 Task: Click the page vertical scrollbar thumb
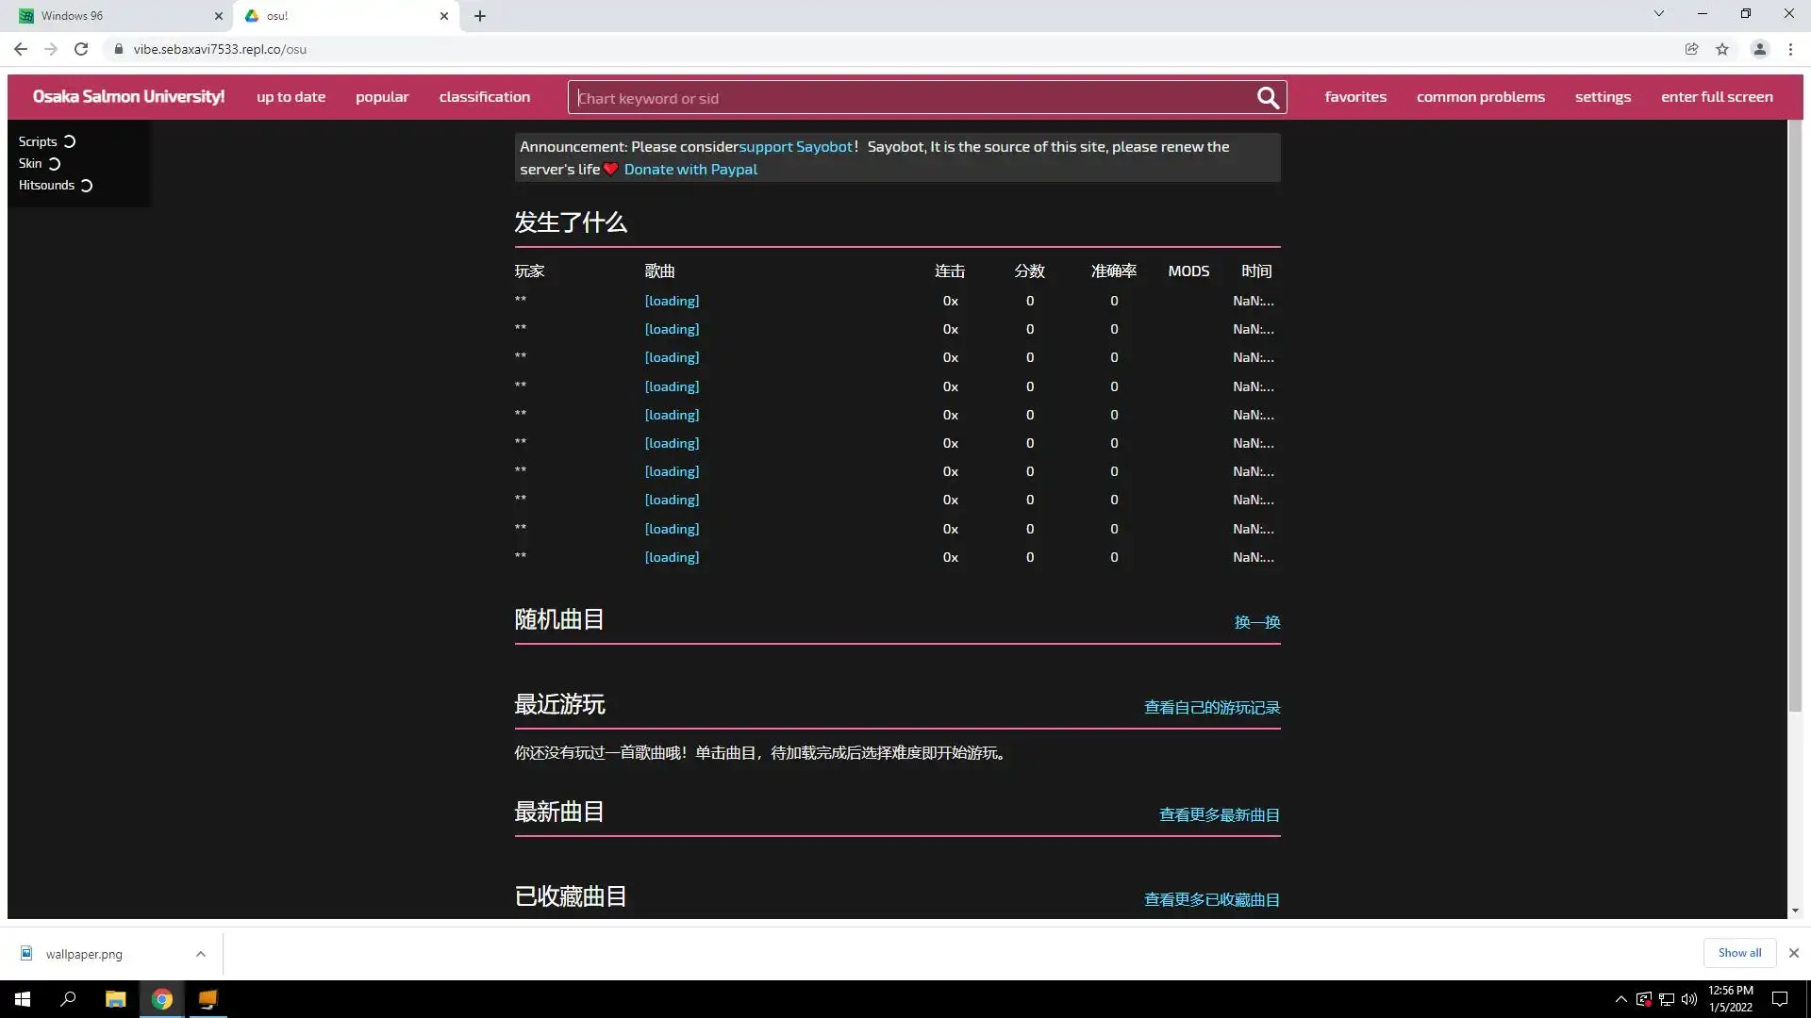[x=1795, y=415]
